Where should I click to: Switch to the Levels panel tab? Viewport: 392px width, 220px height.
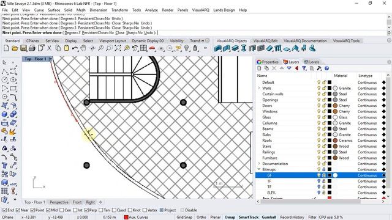[x=312, y=62]
